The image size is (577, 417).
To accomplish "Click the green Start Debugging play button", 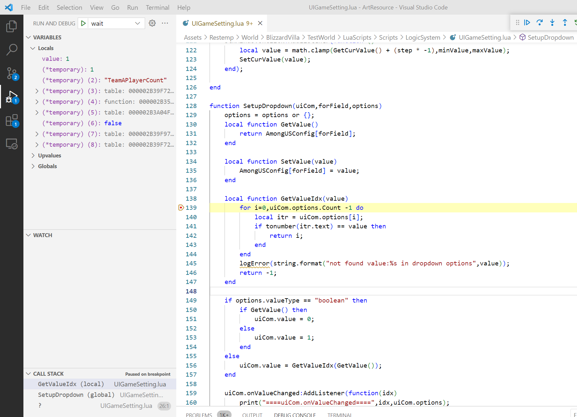I will pyautogui.click(x=84, y=23).
